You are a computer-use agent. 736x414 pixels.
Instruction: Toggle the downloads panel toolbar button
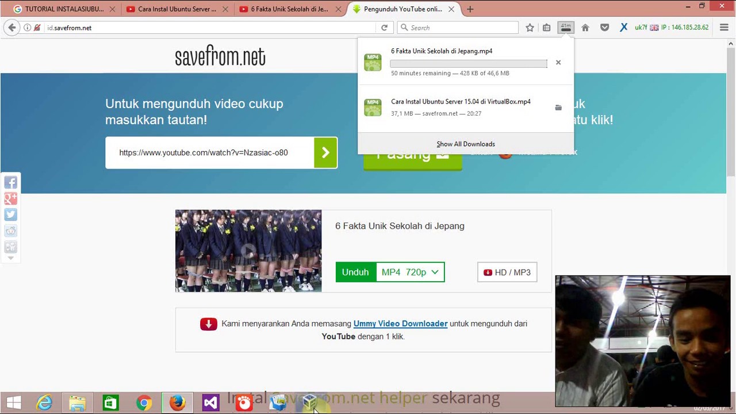click(566, 28)
